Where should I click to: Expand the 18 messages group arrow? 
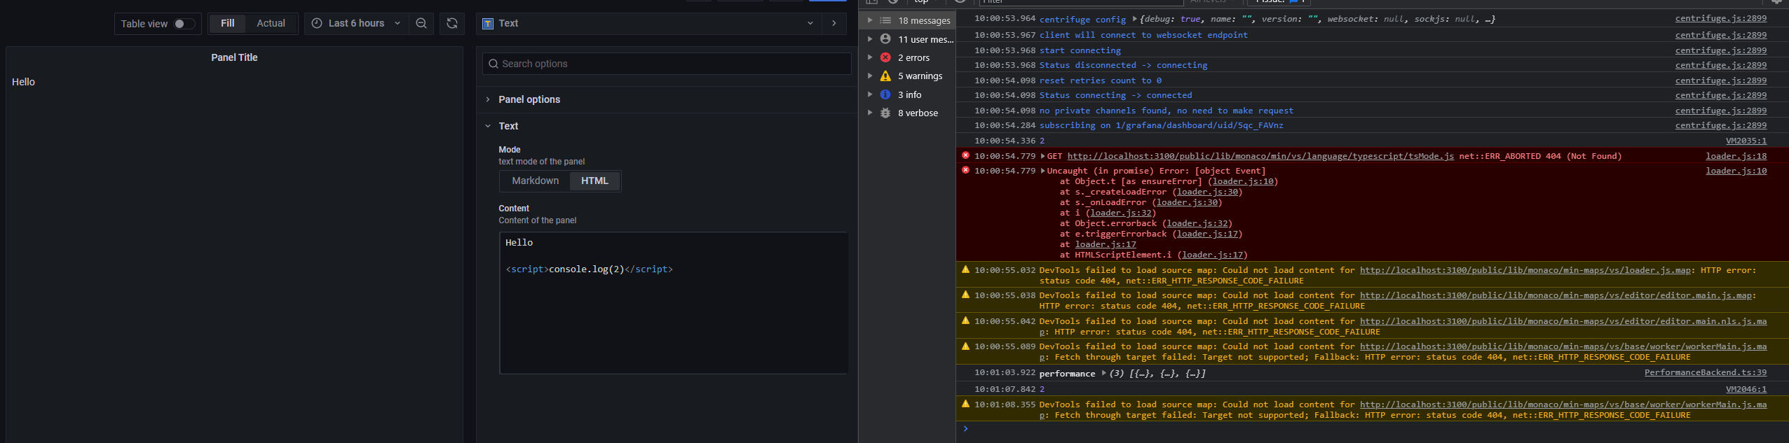coord(870,20)
